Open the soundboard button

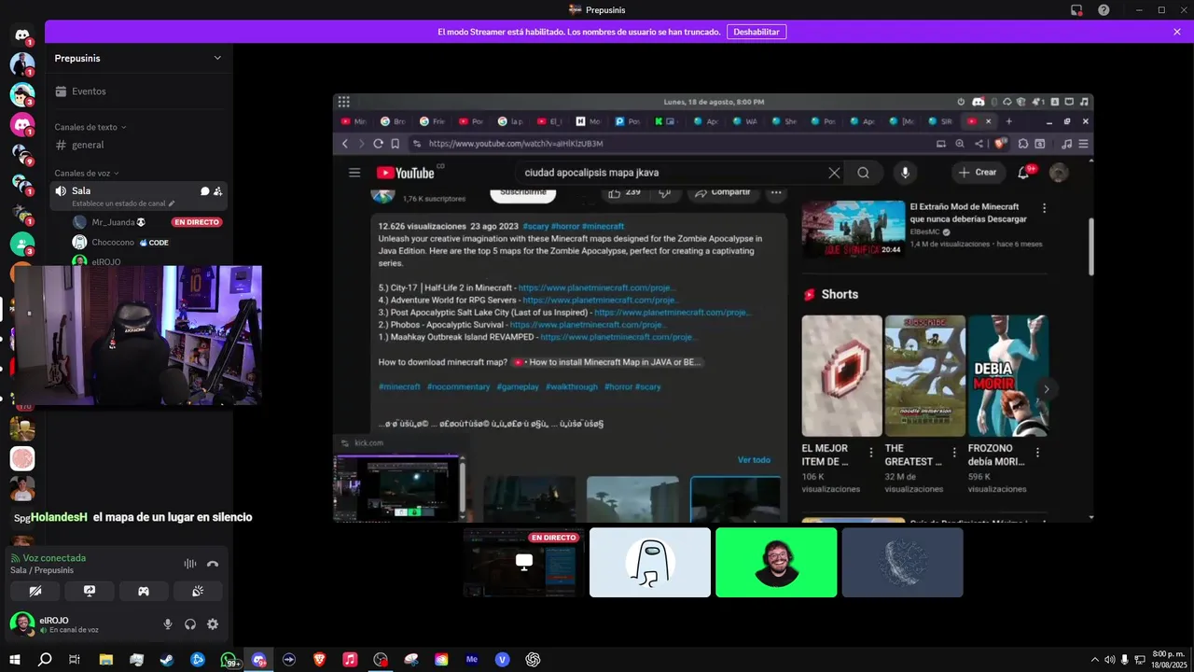click(198, 591)
